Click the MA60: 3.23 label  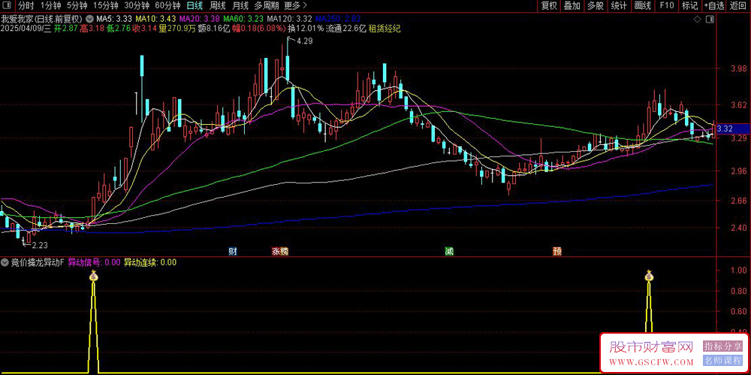(243, 20)
